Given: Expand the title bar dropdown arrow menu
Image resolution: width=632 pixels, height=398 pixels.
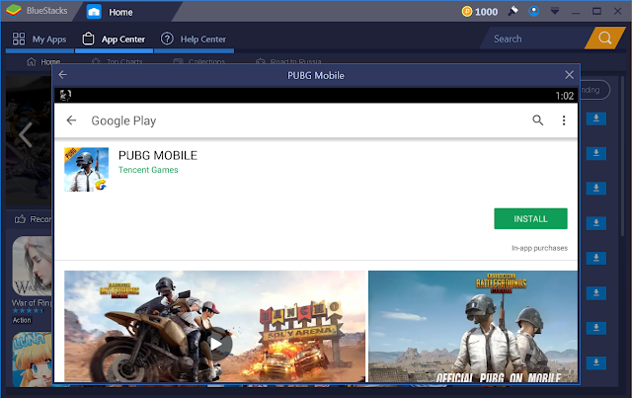Looking at the screenshot, I should (x=555, y=11).
